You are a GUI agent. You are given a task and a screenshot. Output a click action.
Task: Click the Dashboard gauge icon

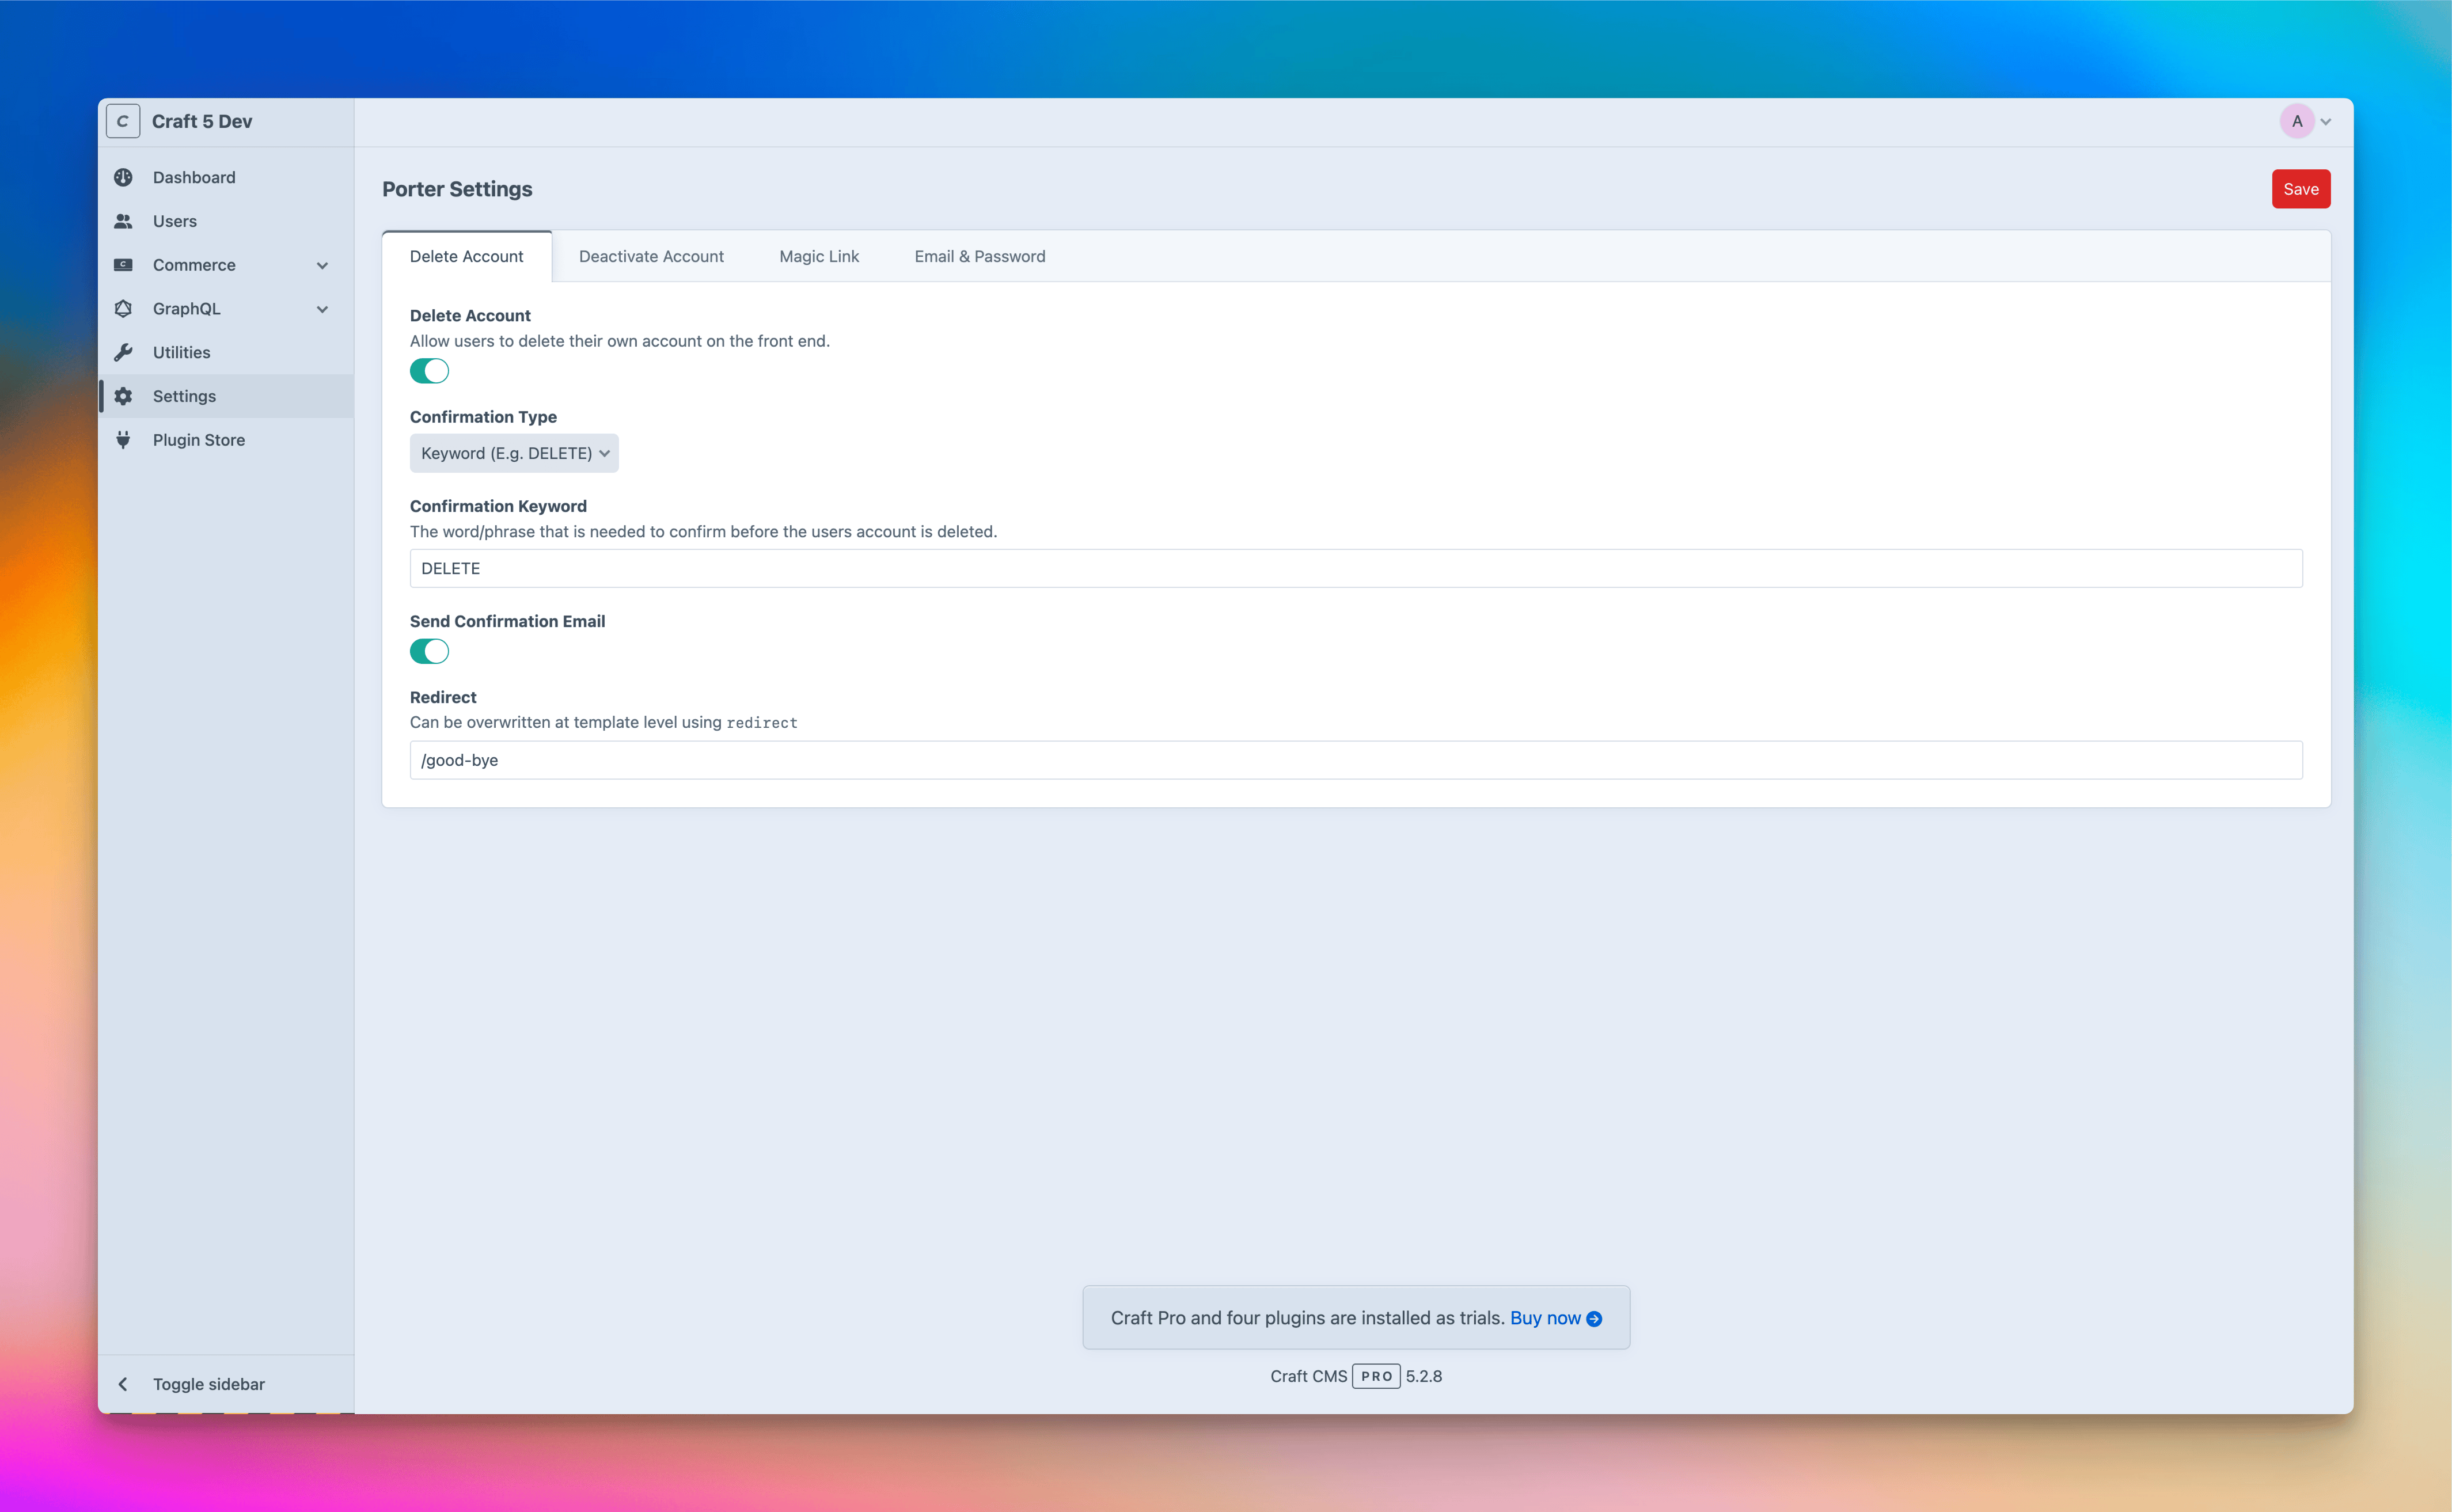123,177
